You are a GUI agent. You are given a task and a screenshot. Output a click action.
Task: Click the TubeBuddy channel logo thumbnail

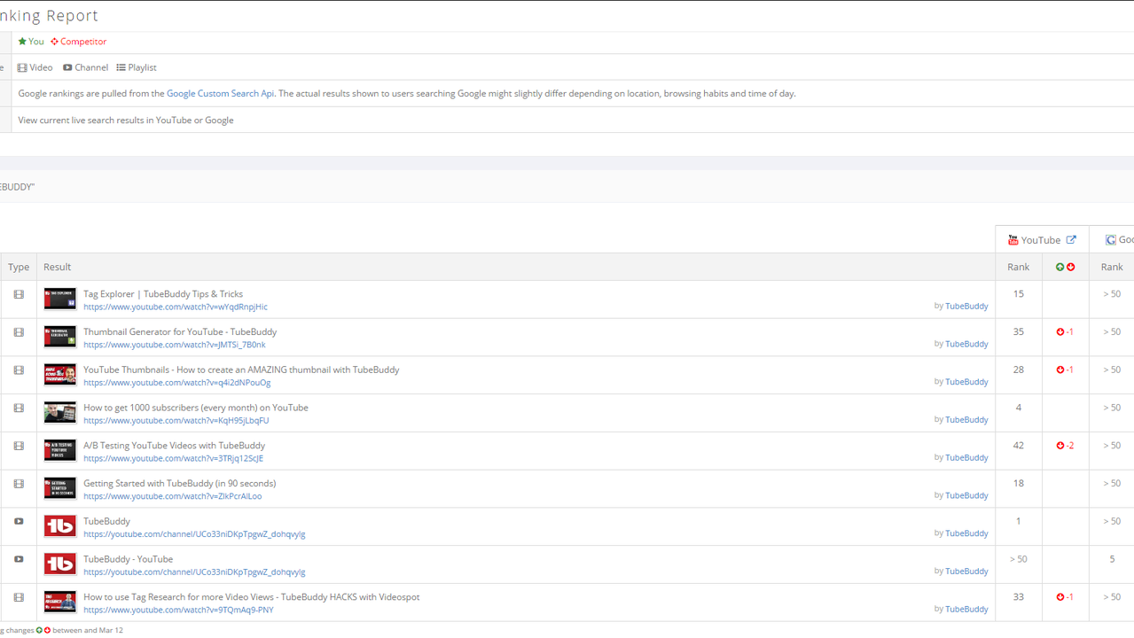60,526
